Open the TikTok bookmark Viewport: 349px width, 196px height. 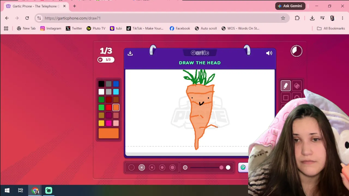point(145,28)
